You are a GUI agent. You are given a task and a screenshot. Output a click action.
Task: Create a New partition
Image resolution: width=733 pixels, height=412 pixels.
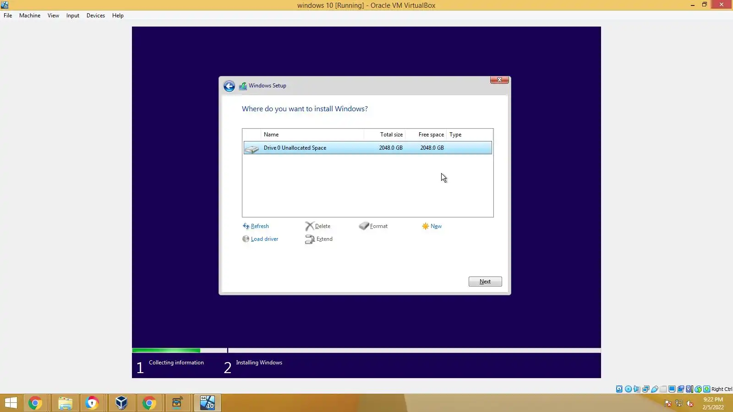coord(432,226)
